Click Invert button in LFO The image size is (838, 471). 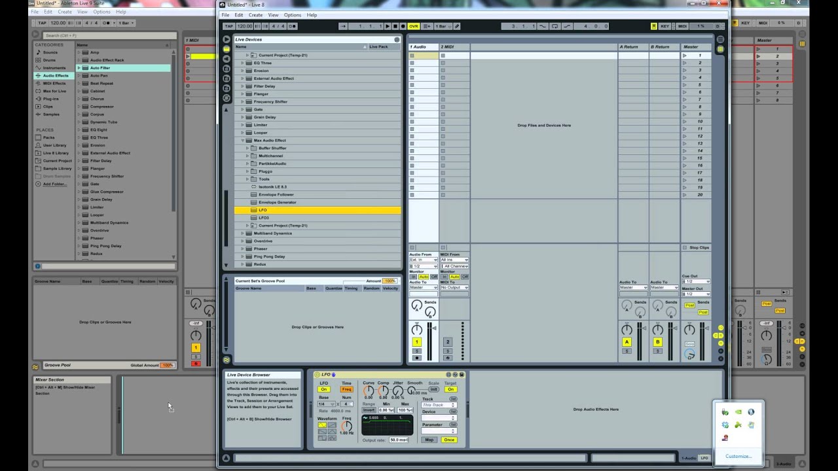point(369,410)
